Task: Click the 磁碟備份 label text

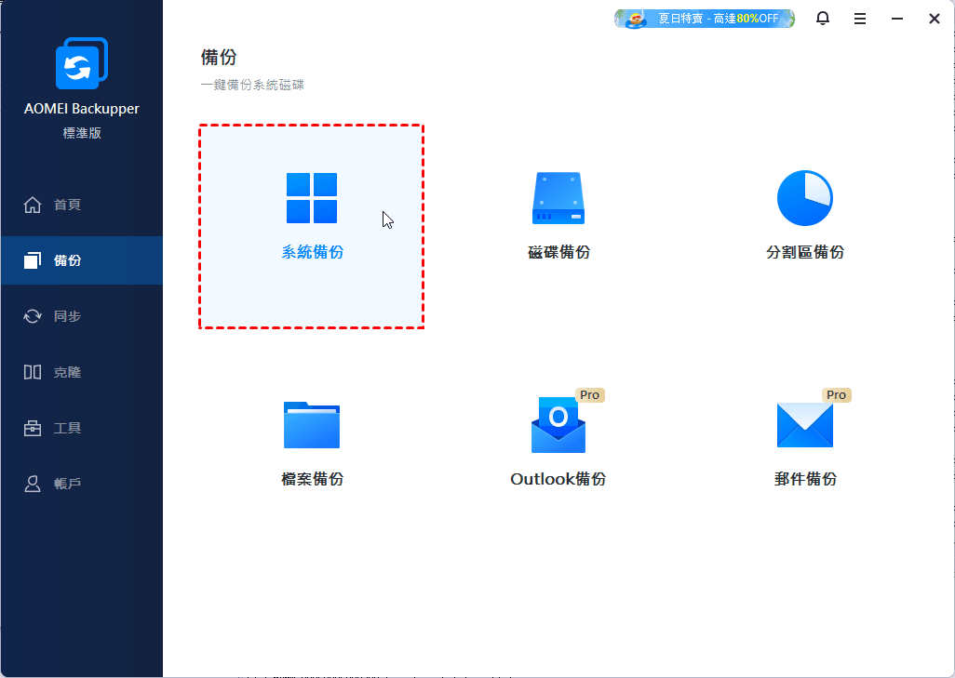Action: pos(558,252)
